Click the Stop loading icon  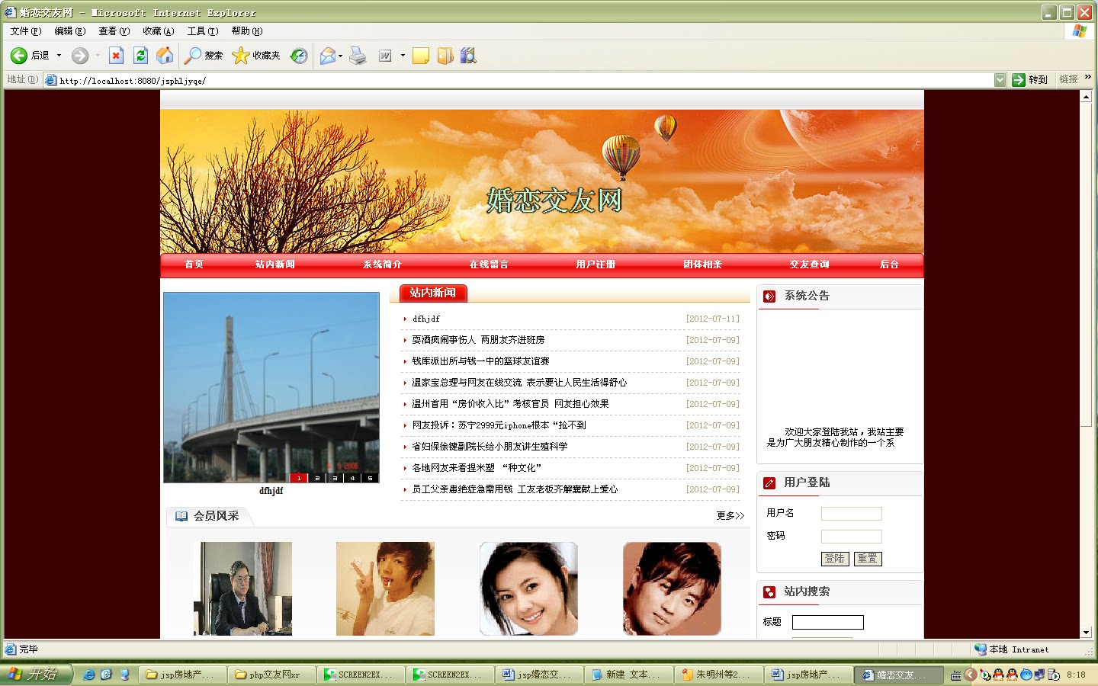[x=116, y=55]
